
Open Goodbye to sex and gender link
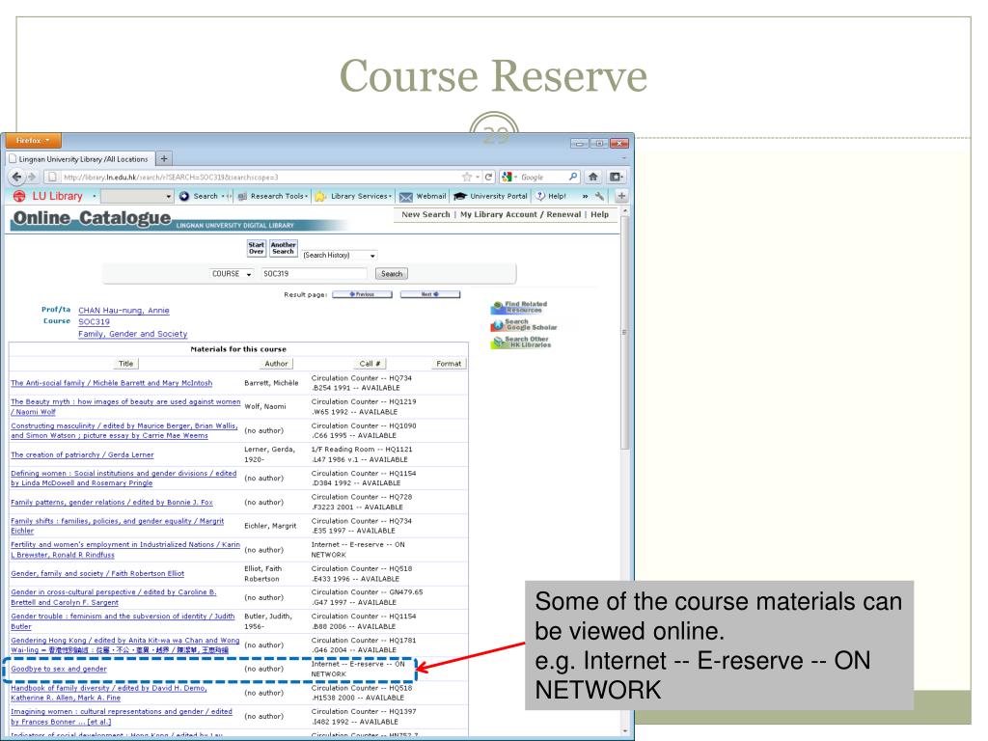pos(59,669)
